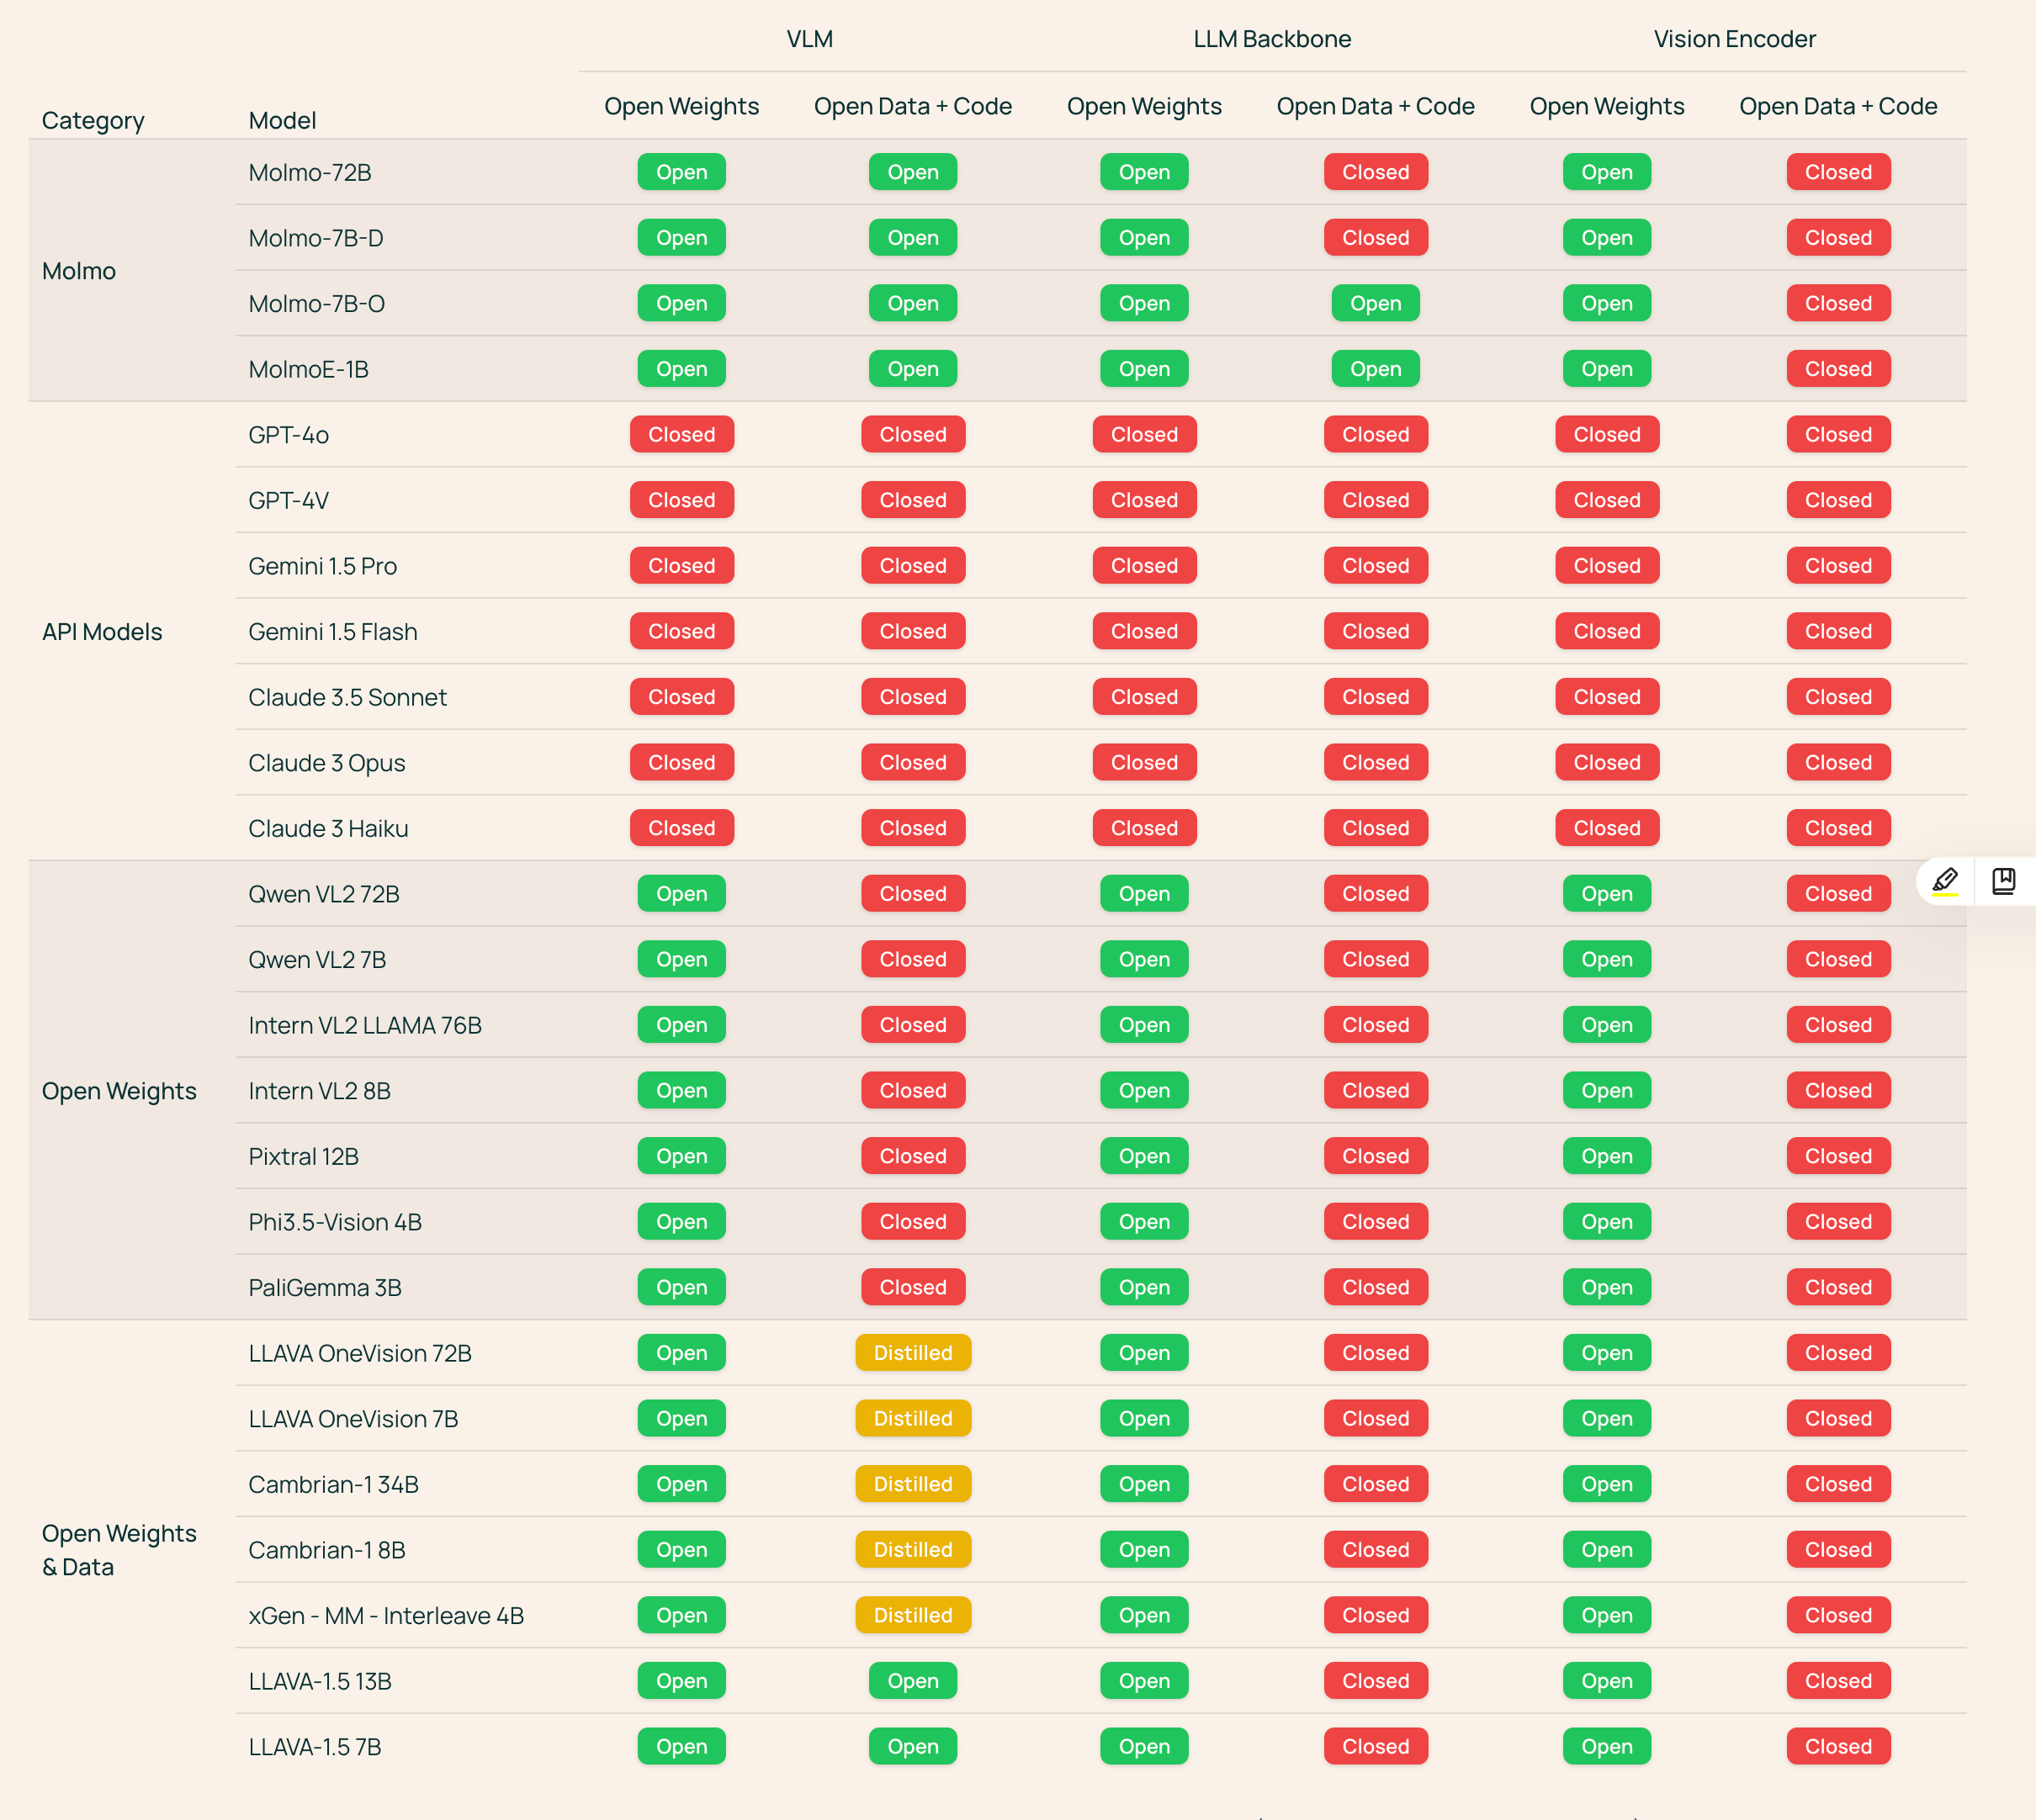2036x1820 pixels.
Task: Click the bookmark save icon
Action: pos(2004,881)
